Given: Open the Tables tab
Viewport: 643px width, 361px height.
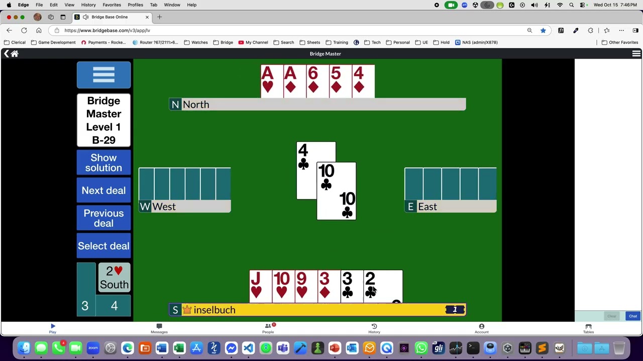Looking at the screenshot, I should [x=588, y=328].
